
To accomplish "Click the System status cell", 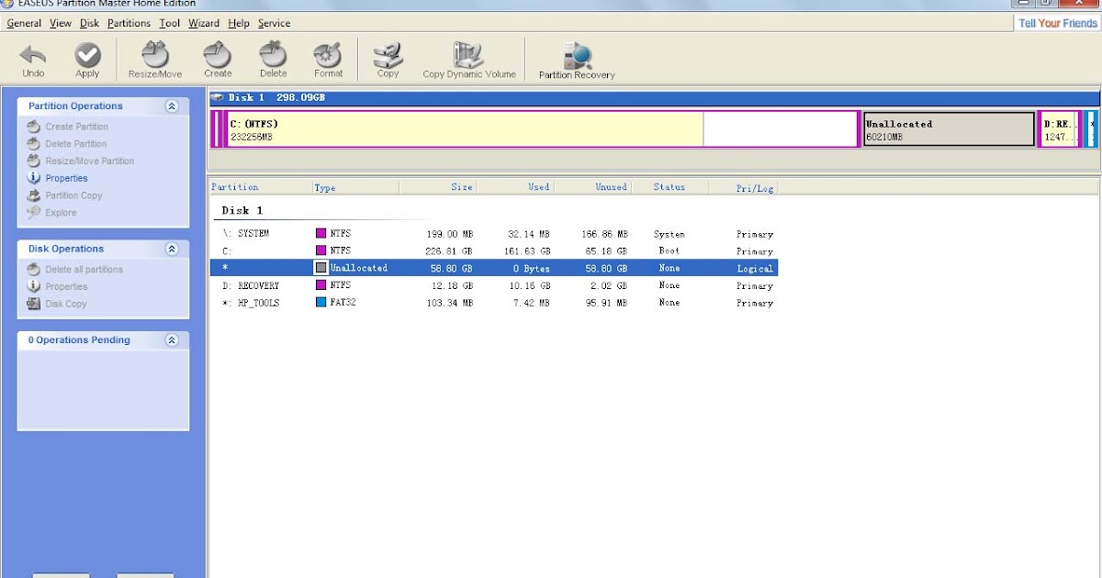I will pyautogui.click(x=669, y=234).
